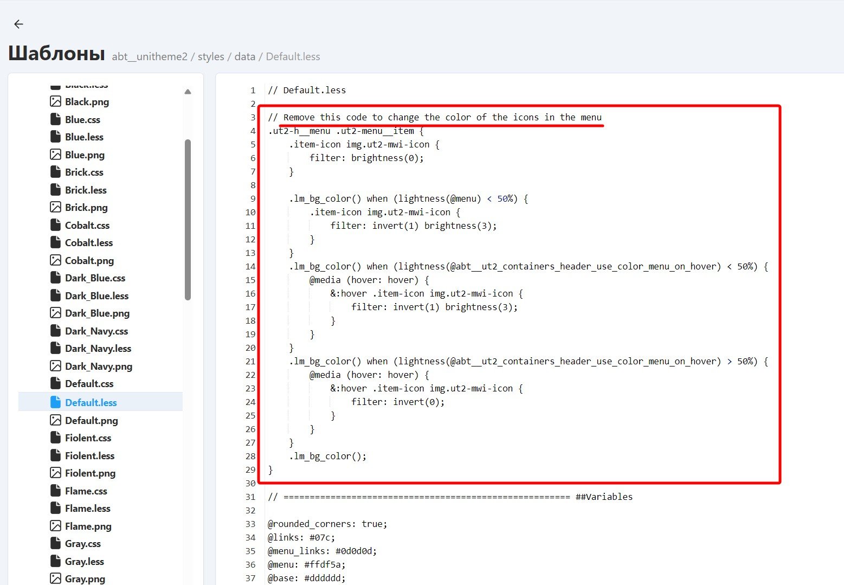Click the file list scrollbar thumb
This screenshot has width=844, height=585.
click(188, 220)
